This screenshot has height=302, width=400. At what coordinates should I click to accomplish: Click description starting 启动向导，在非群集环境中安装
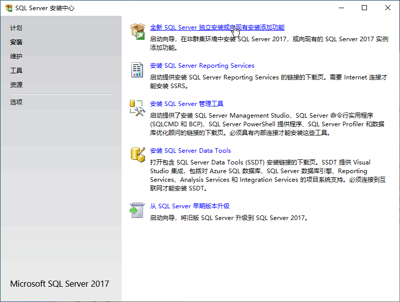269,43
